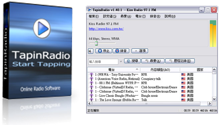Open the http://www.kiss.com.tw/ link
222x125 pixels.
point(106,29)
